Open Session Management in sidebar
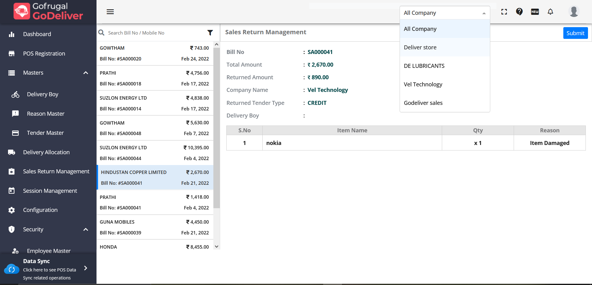This screenshot has height=285, width=592. coord(50,191)
